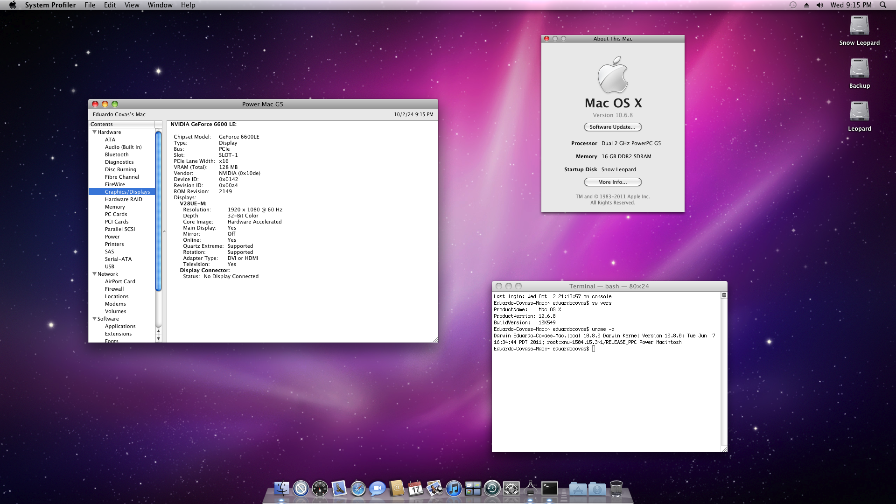Viewport: 896px width, 504px height.
Task: Open the View menu
Action: tap(132, 5)
